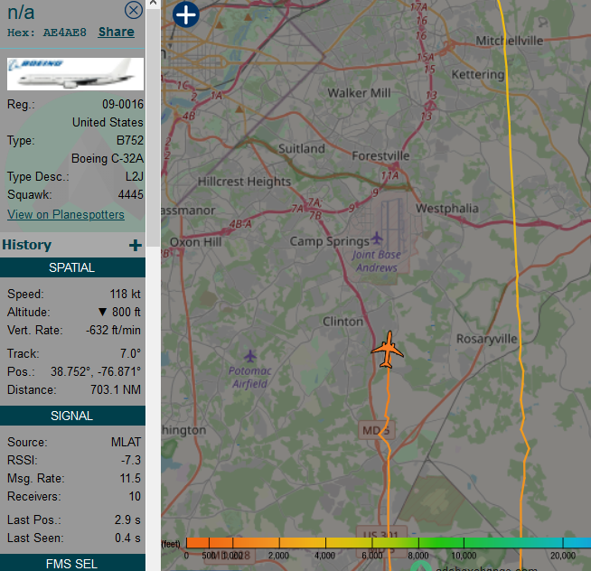
Task: Click the SPATIAL section header
Action: [x=72, y=267]
